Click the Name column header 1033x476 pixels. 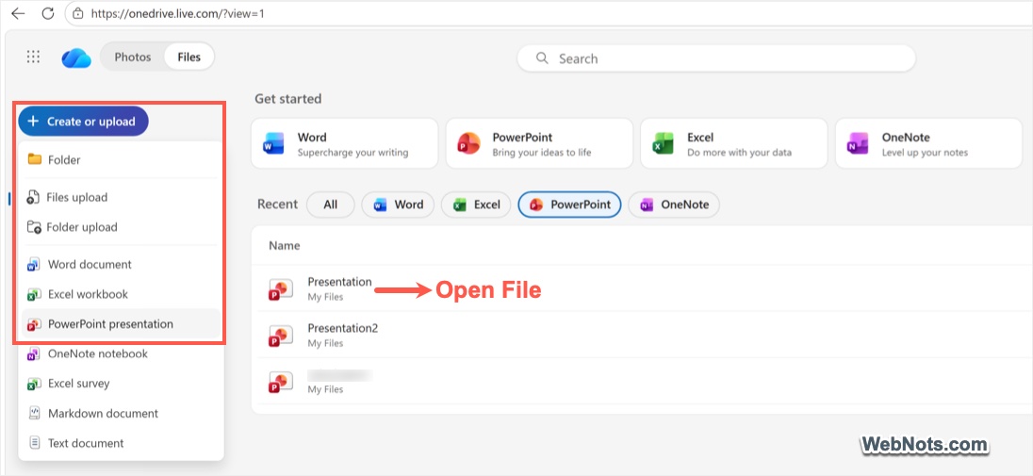(x=284, y=246)
